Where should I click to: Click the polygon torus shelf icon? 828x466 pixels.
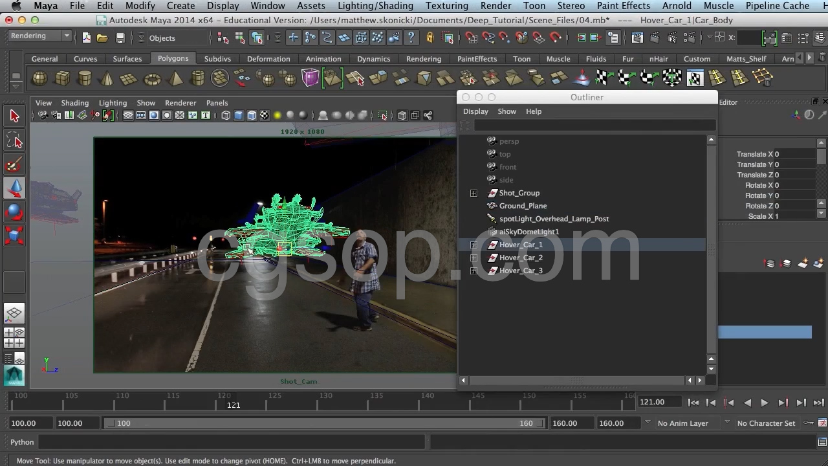pos(152,80)
